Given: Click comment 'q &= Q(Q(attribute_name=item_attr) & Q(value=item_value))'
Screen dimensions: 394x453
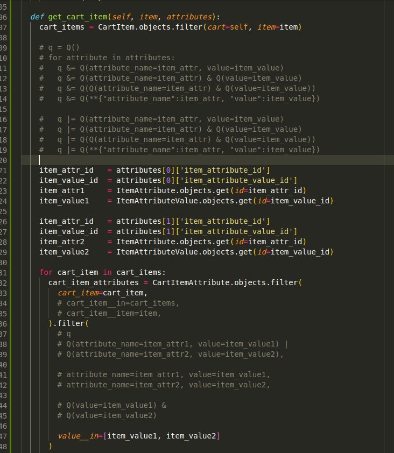Looking at the screenshot, I should (x=186, y=88).
